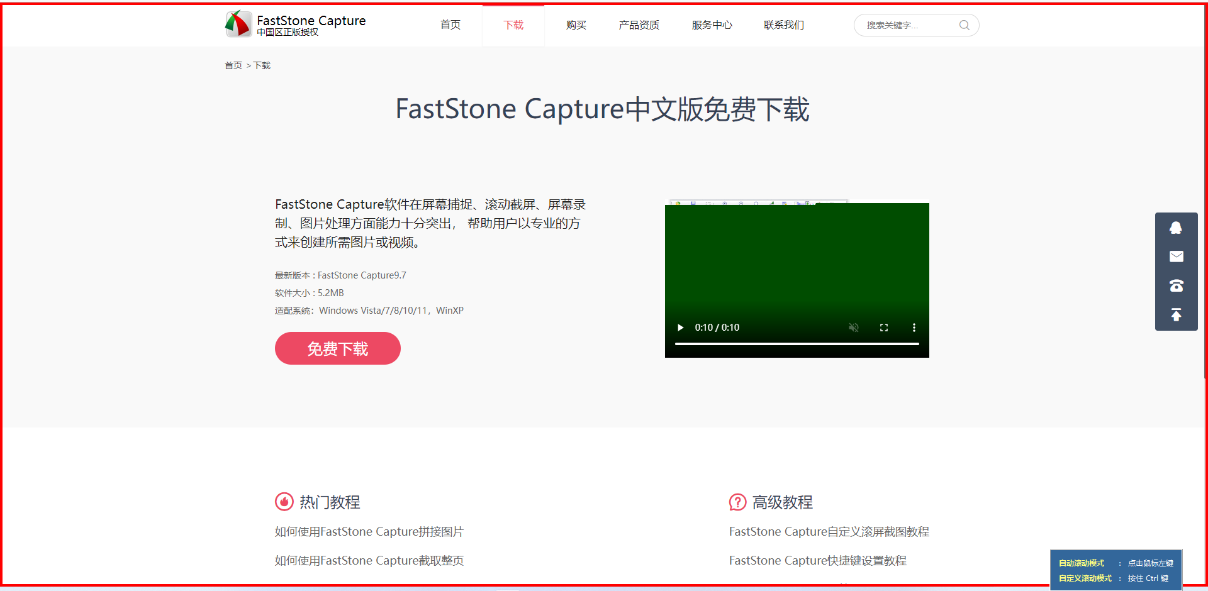The width and height of the screenshot is (1208, 591).
Task: Select the 下载 navigation tab
Action: (513, 25)
